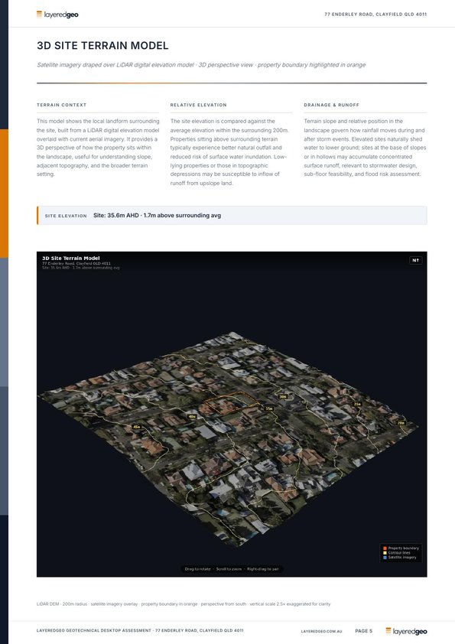Click the 40m contour label

[192, 417]
